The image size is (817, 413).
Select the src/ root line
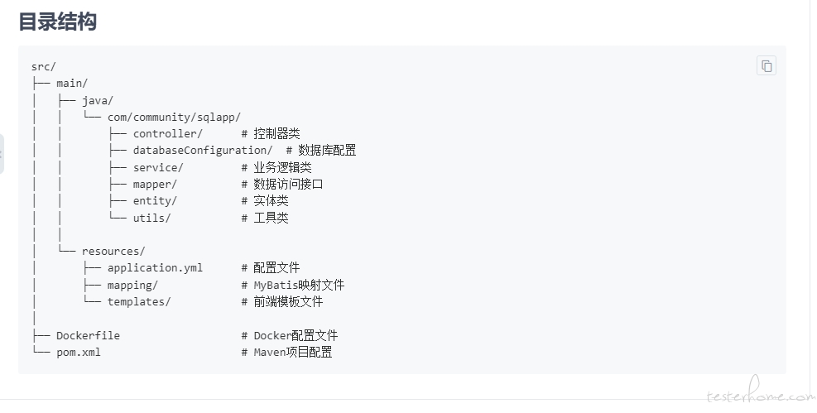[43, 67]
